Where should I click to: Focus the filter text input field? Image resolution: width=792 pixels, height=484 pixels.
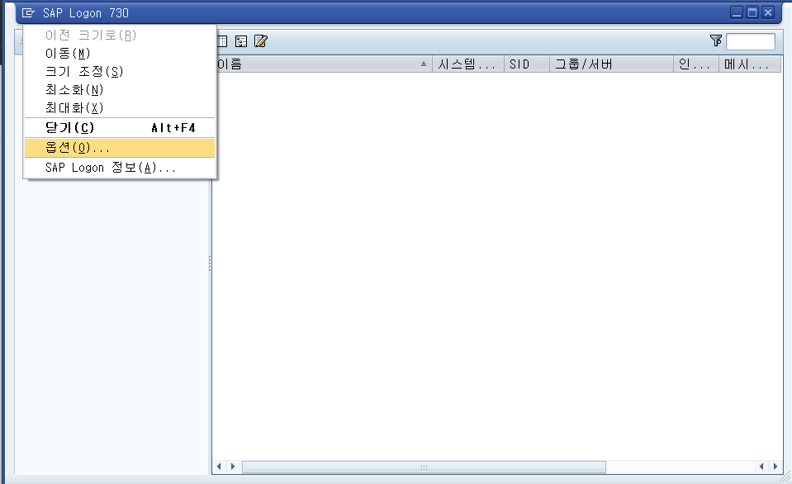[x=751, y=41]
